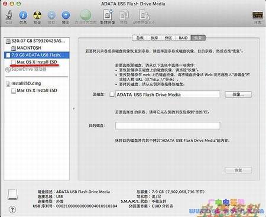The image size is (266, 217).
Task: Select underlined Mac OS X Install ESD volume
Action: click(37, 62)
